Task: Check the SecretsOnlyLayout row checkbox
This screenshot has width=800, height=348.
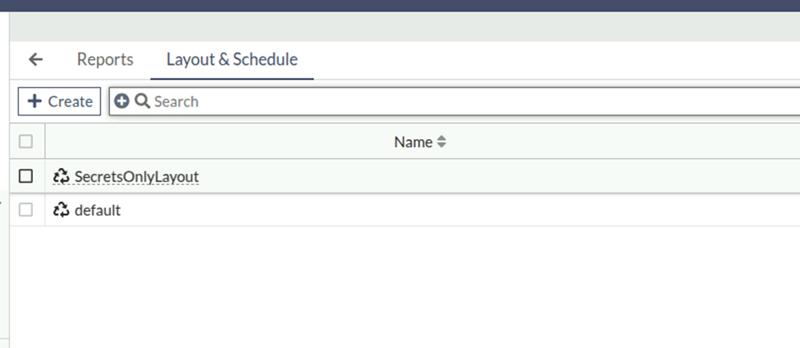Action: coord(25,176)
